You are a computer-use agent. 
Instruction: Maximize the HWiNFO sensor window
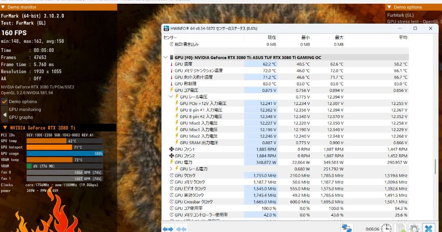[x=415, y=29]
